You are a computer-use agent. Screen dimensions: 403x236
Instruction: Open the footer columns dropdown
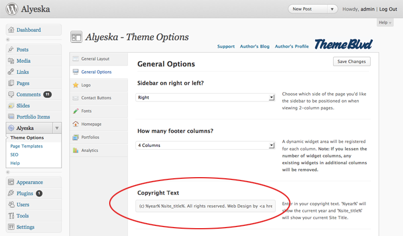point(205,145)
